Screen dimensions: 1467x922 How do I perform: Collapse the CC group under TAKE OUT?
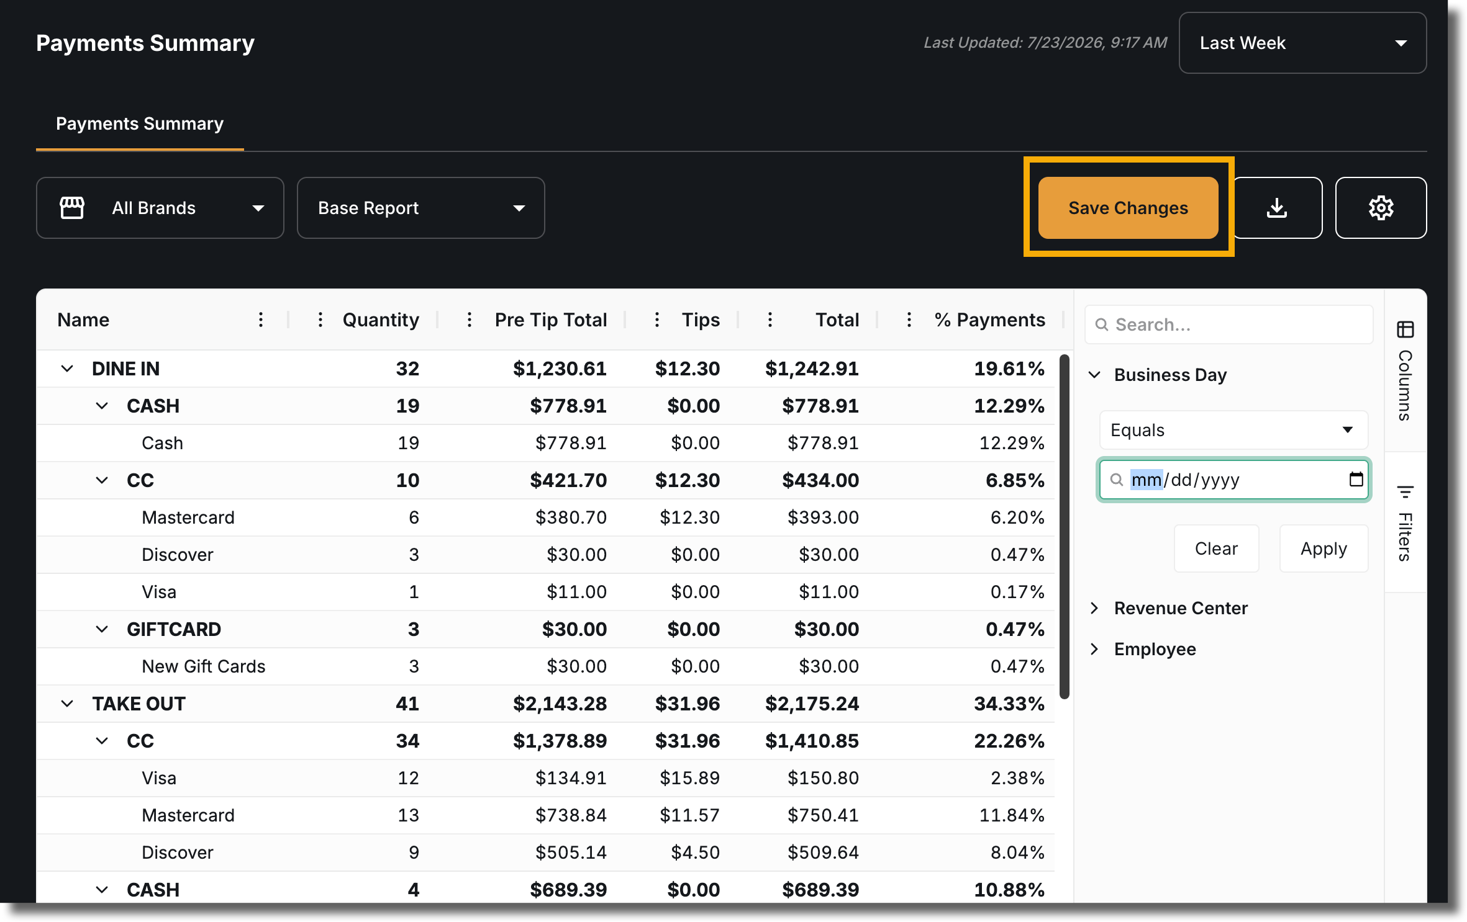[x=102, y=741]
